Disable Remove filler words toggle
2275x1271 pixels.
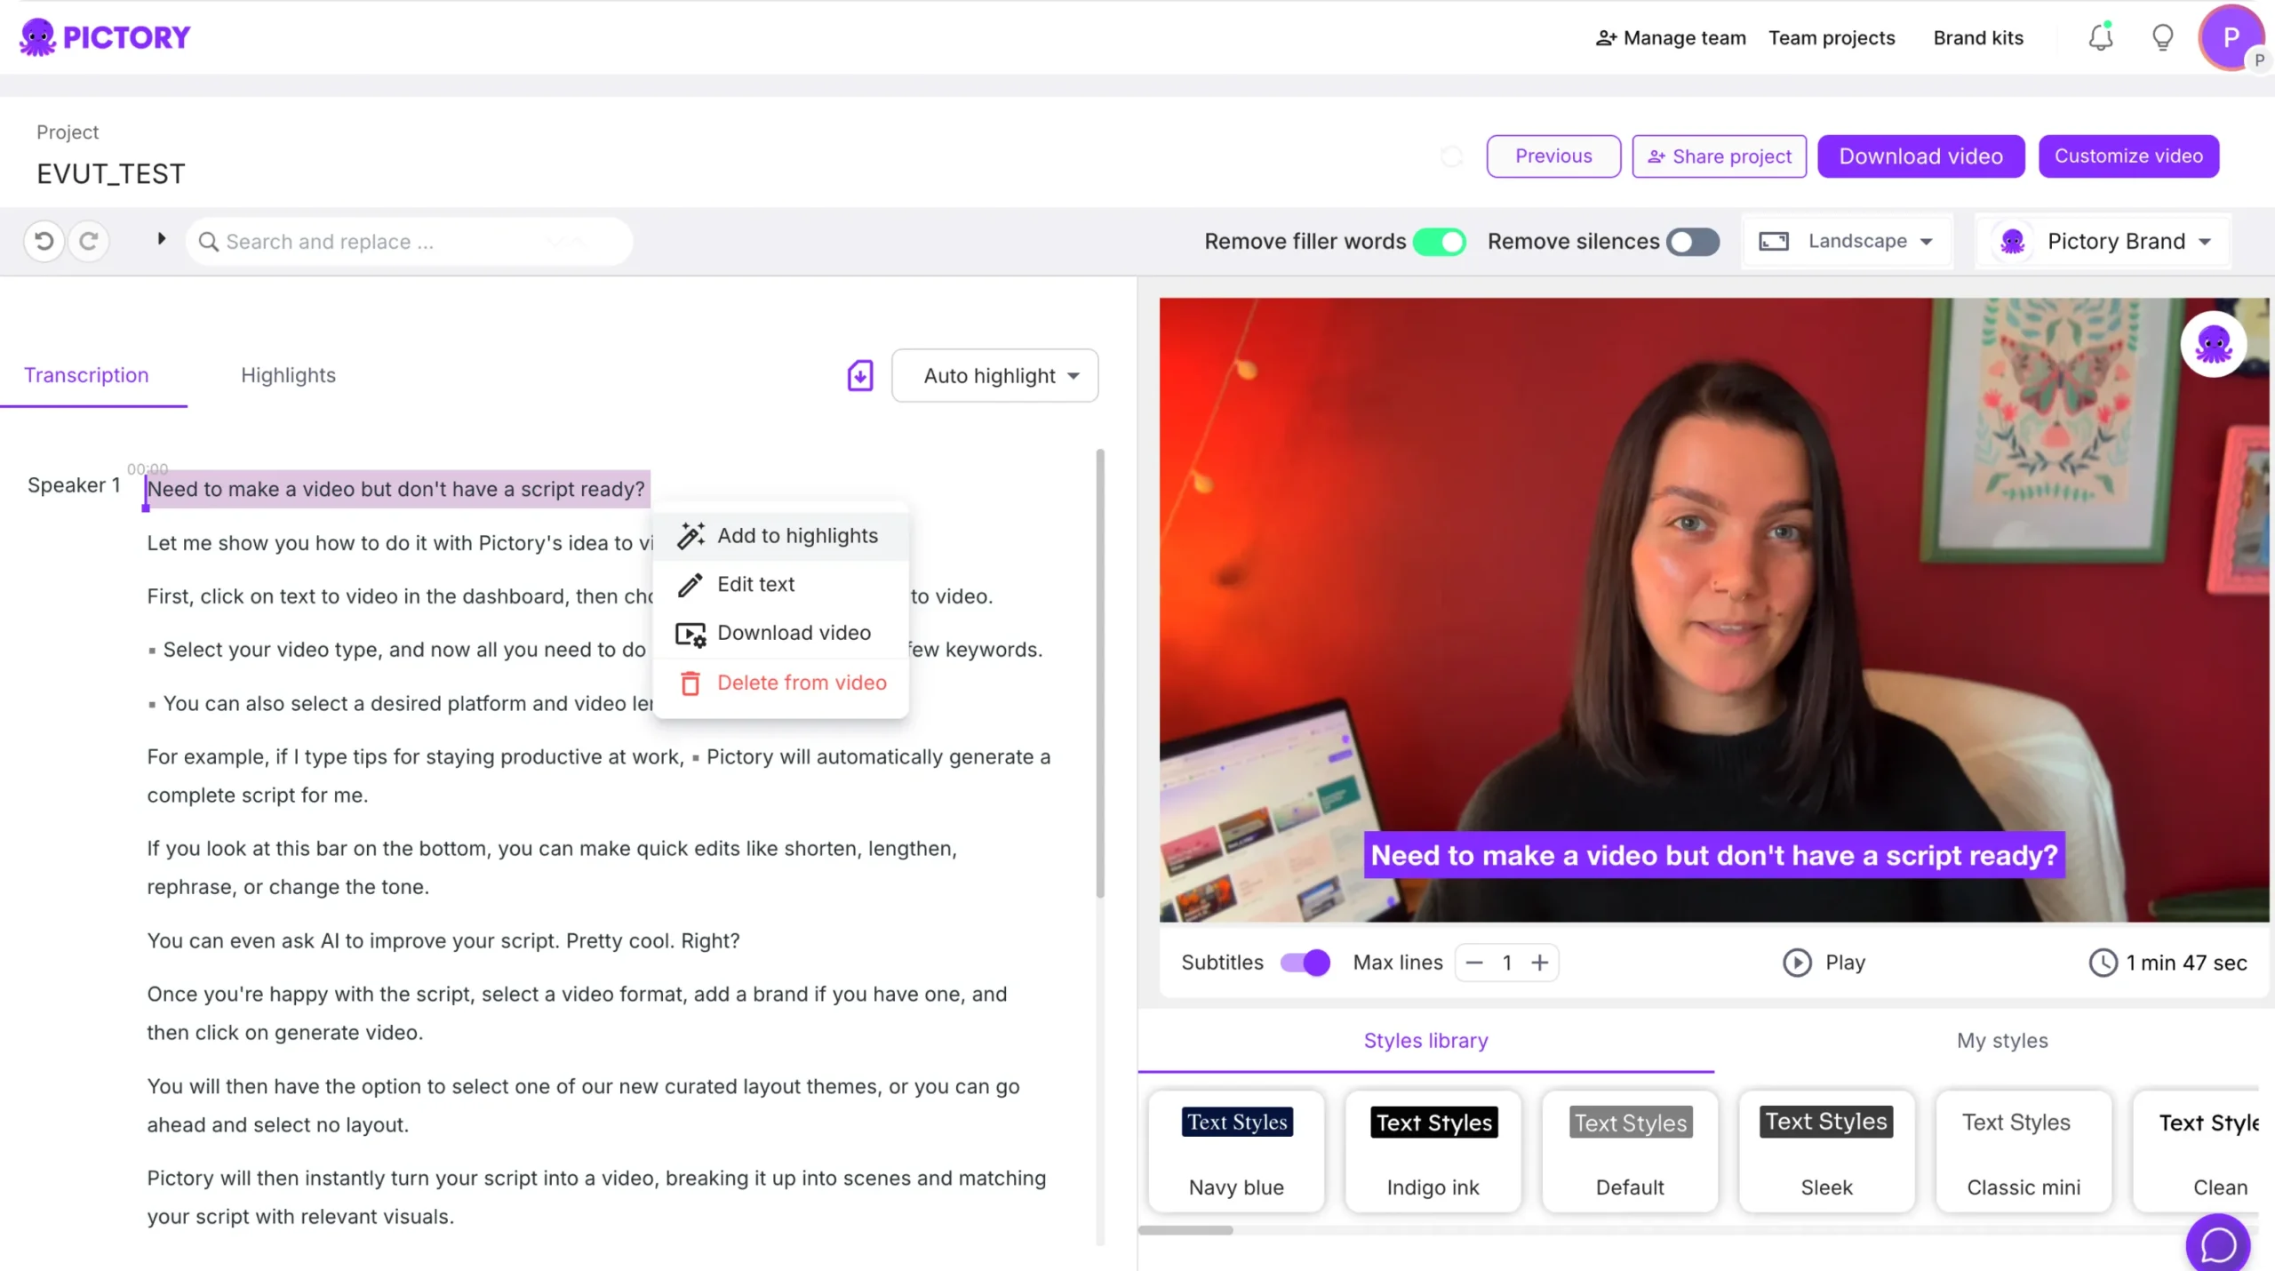[x=1440, y=242]
